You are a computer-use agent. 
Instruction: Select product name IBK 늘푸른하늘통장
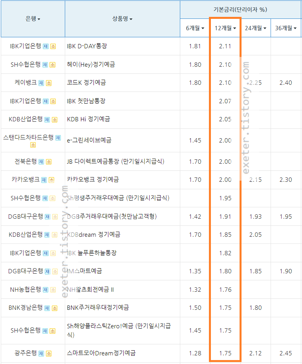point(92,253)
